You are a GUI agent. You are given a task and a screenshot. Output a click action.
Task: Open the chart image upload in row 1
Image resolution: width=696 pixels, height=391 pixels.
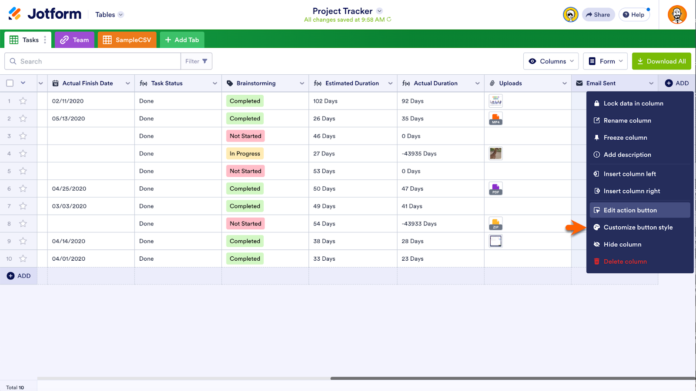point(495,101)
